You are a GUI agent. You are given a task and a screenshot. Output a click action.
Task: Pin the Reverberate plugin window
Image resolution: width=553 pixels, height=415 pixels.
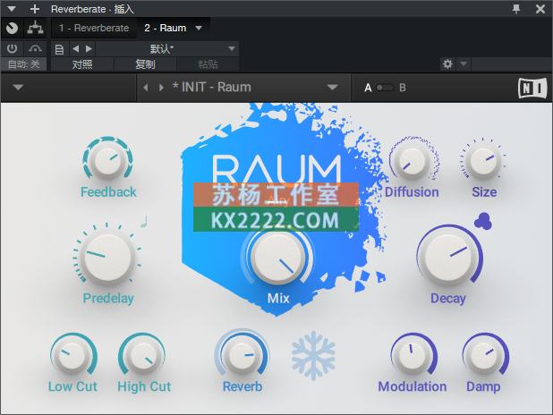pyautogui.click(x=516, y=9)
